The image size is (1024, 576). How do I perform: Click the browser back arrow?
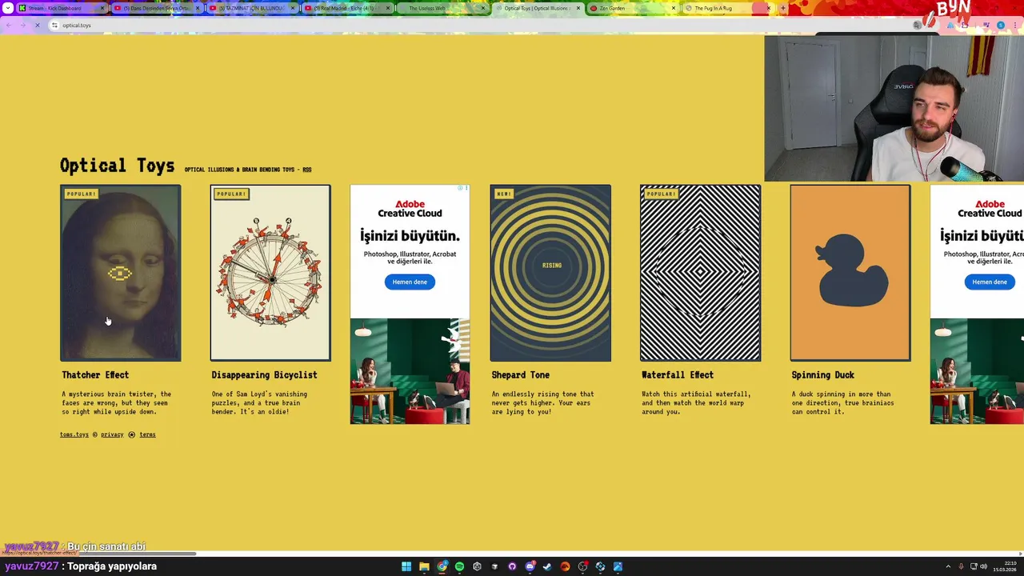click(x=9, y=25)
